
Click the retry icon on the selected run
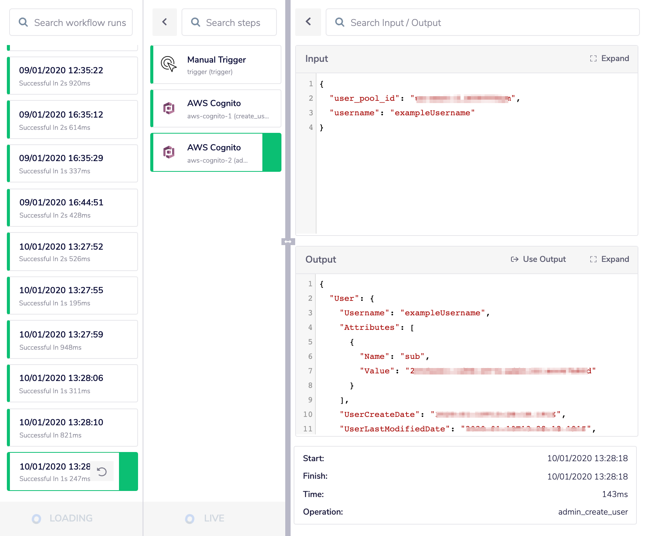[x=102, y=472]
